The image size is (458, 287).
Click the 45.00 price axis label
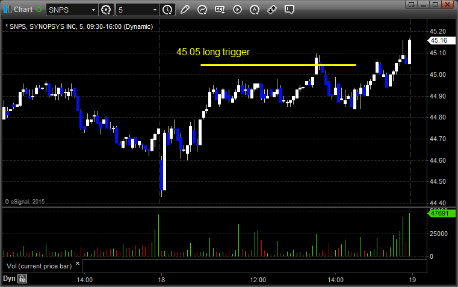[438, 74]
